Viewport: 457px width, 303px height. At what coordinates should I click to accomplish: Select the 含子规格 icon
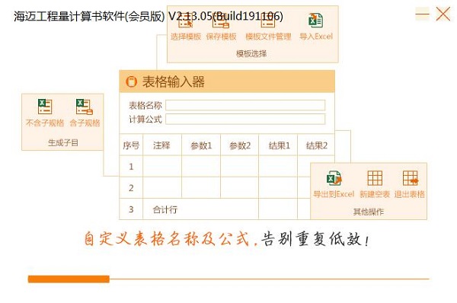(85, 107)
